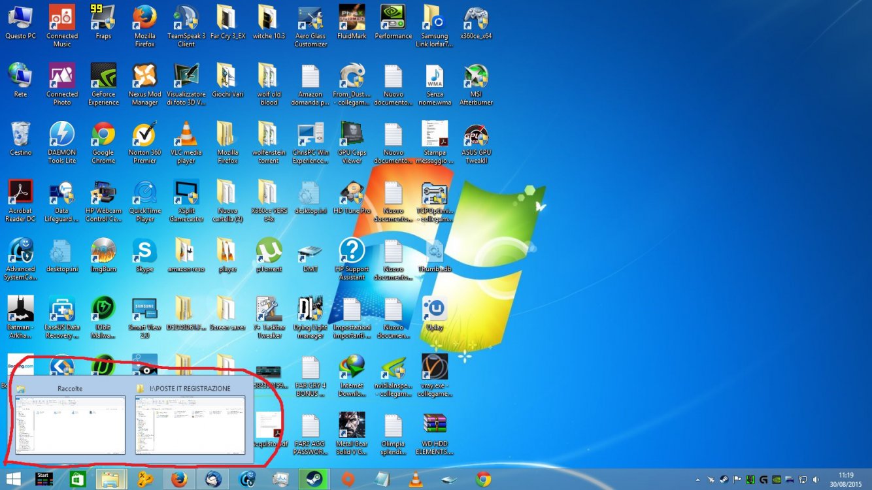Open Metal Gear Solid V shortcut

point(352,433)
